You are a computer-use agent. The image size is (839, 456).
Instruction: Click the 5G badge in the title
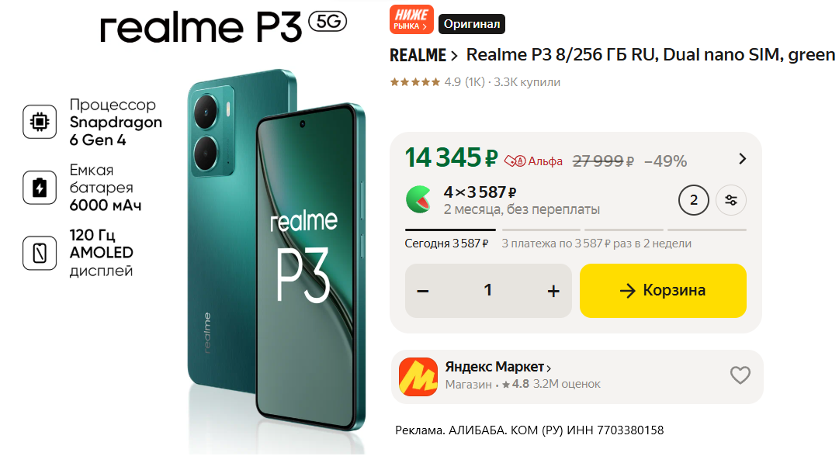click(x=328, y=22)
